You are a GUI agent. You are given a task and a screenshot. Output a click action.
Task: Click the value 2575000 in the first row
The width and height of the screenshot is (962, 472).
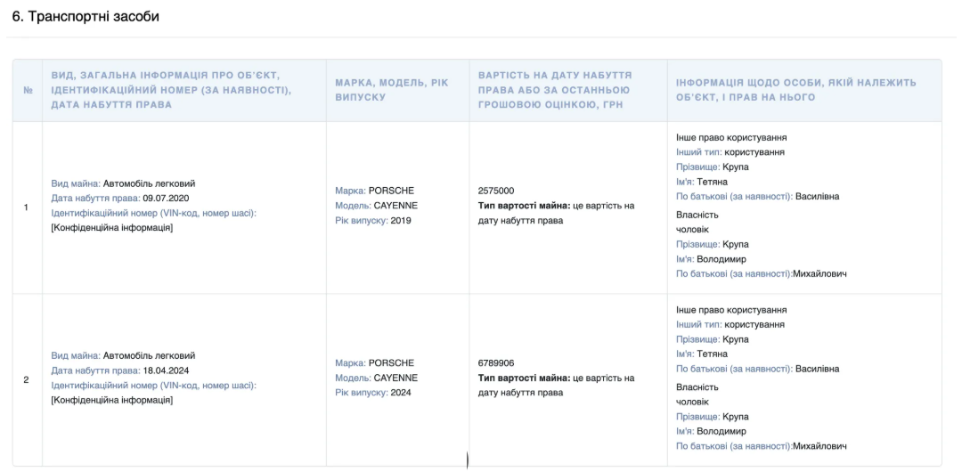(x=496, y=191)
